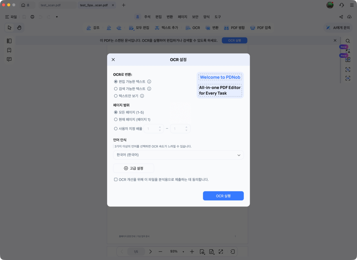The height and width of the screenshot is (260, 357).
Task: Select 텍스트만 보기 radio option
Action: pyautogui.click(x=116, y=96)
